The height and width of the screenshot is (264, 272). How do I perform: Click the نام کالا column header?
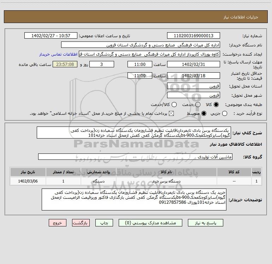[166, 172]
